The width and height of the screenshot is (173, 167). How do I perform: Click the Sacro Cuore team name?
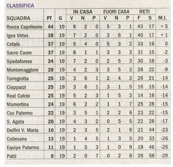pos(19,53)
